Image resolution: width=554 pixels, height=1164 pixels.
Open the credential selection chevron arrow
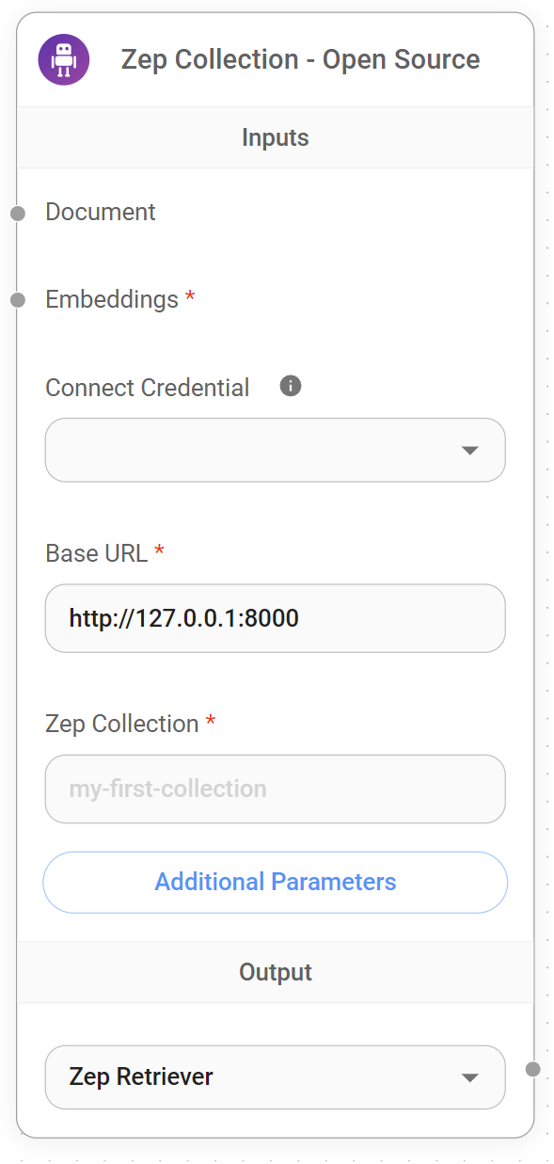pyautogui.click(x=469, y=450)
